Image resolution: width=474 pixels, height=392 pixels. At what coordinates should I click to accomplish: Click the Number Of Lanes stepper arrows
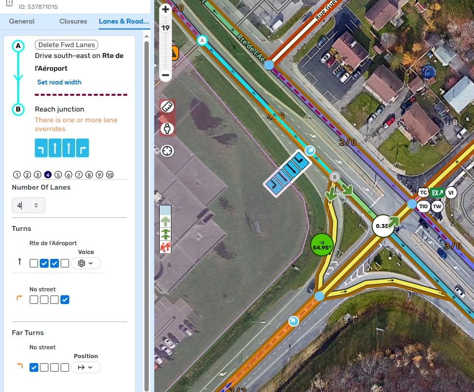36,205
